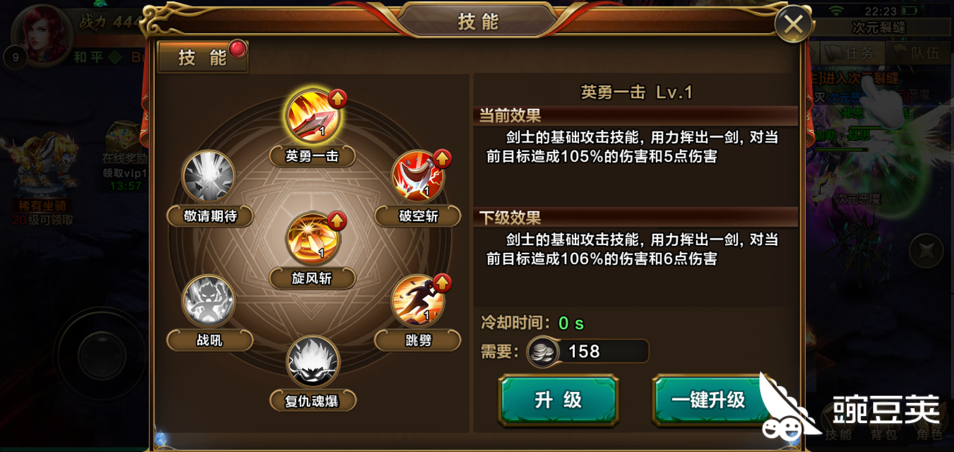Screen dimensions: 954x452
Task: Tap the upgrade arrow on 跳劈
Action: click(x=442, y=283)
